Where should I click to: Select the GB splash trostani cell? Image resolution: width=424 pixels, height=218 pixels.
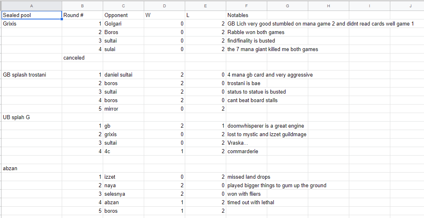pos(32,75)
